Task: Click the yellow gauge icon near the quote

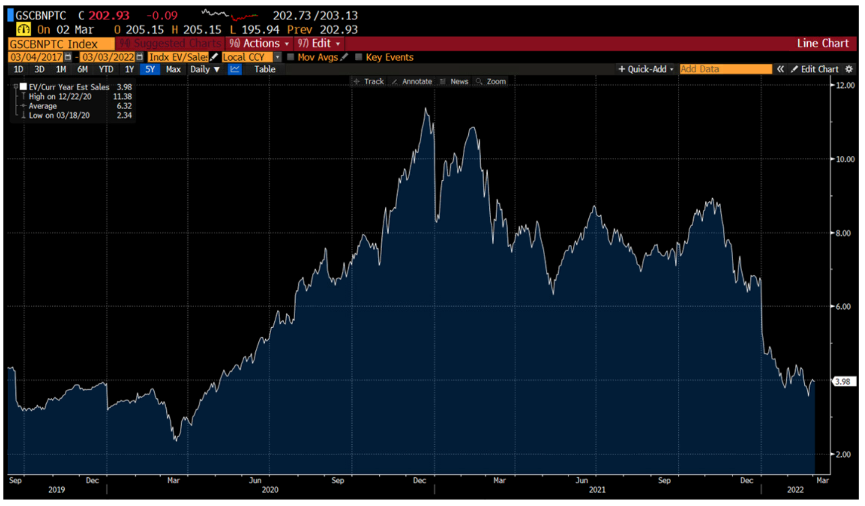Action: coord(23,29)
